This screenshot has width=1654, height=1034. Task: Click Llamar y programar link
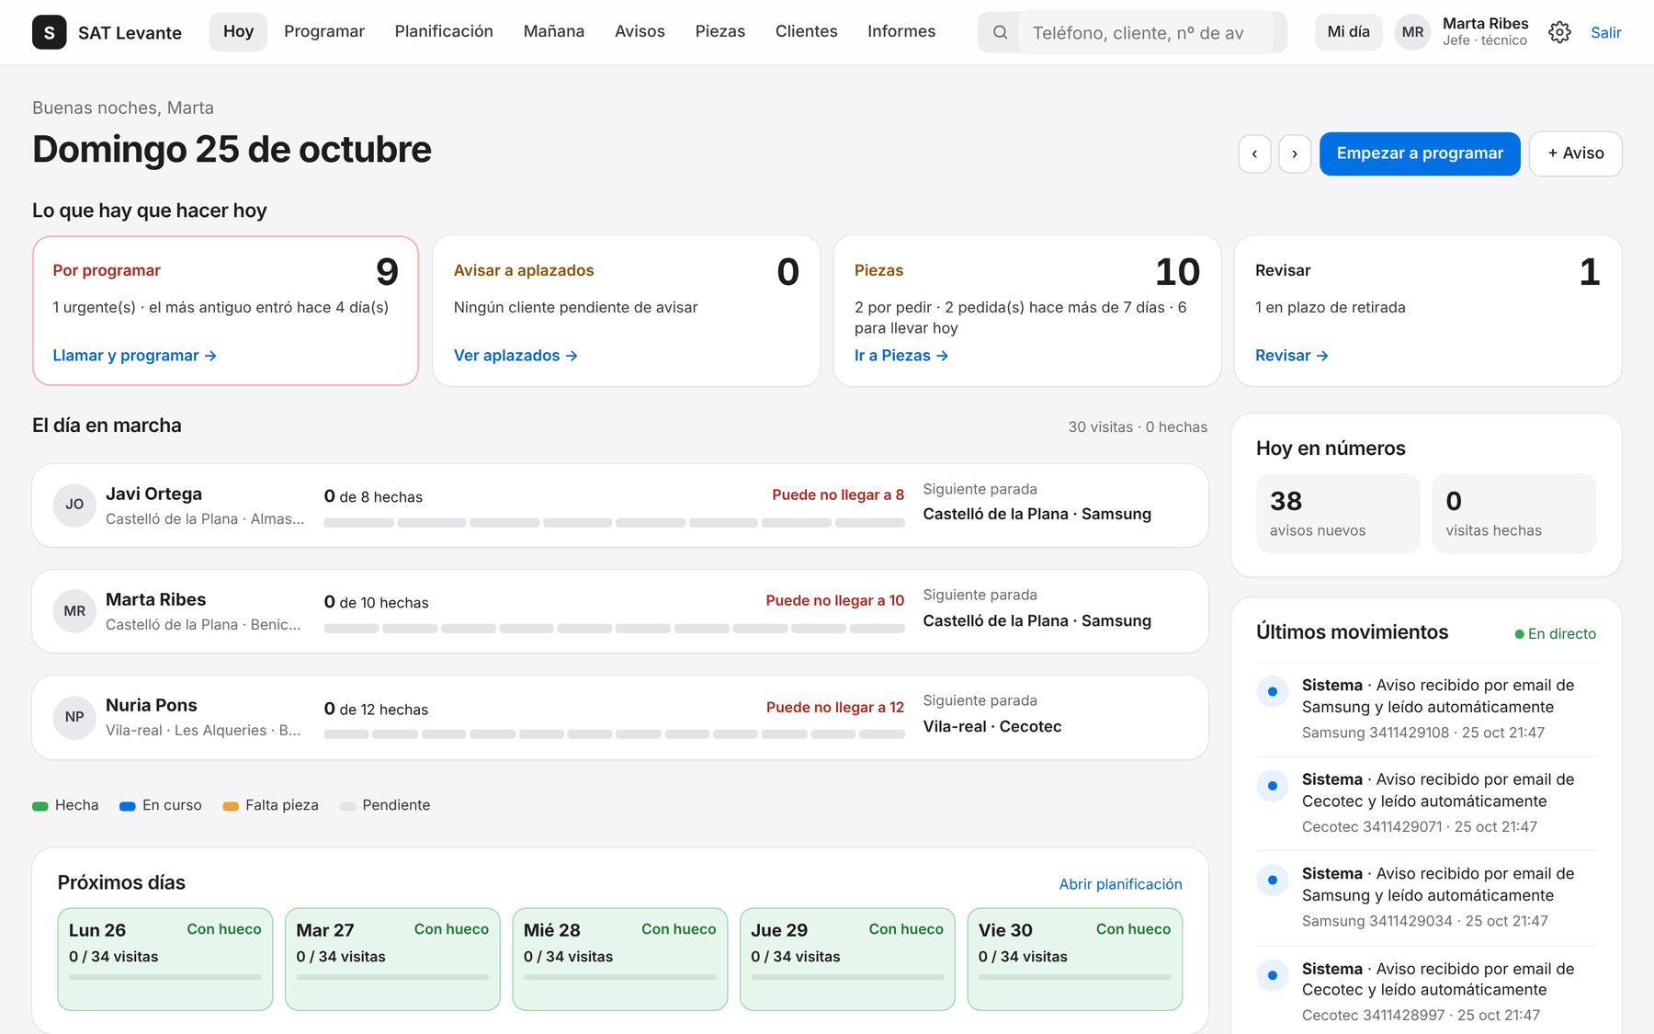click(x=134, y=356)
